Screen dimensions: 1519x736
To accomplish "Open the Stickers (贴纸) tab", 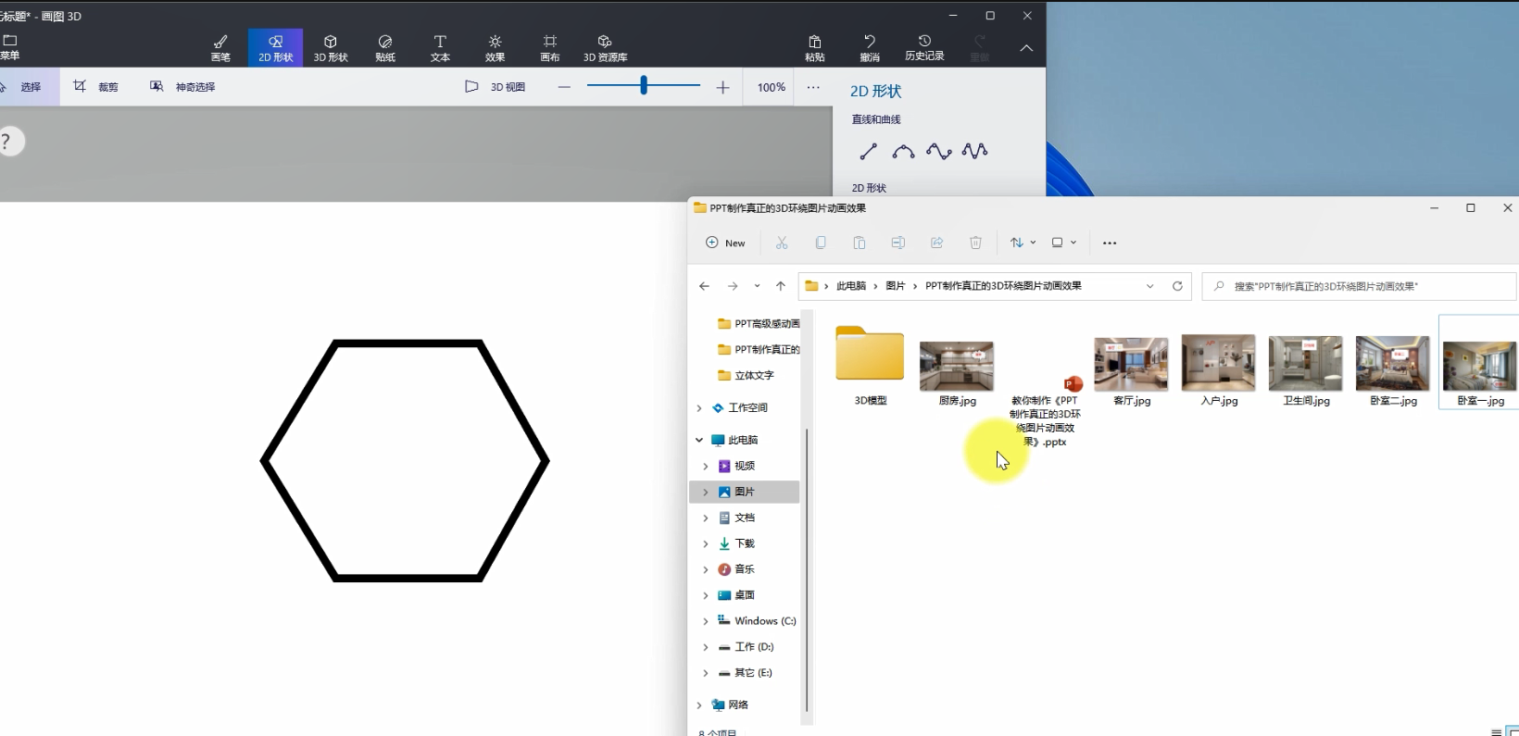I will (385, 48).
